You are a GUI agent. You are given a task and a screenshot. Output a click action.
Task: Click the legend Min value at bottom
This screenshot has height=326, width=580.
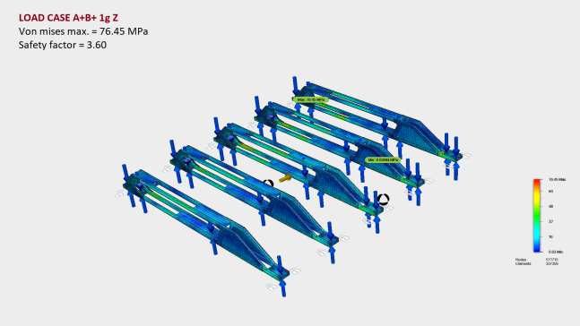click(556, 252)
